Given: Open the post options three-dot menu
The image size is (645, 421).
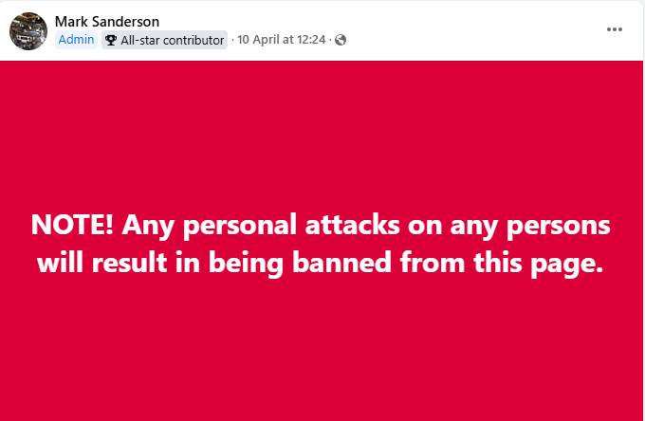Looking at the screenshot, I should click(x=615, y=28).
